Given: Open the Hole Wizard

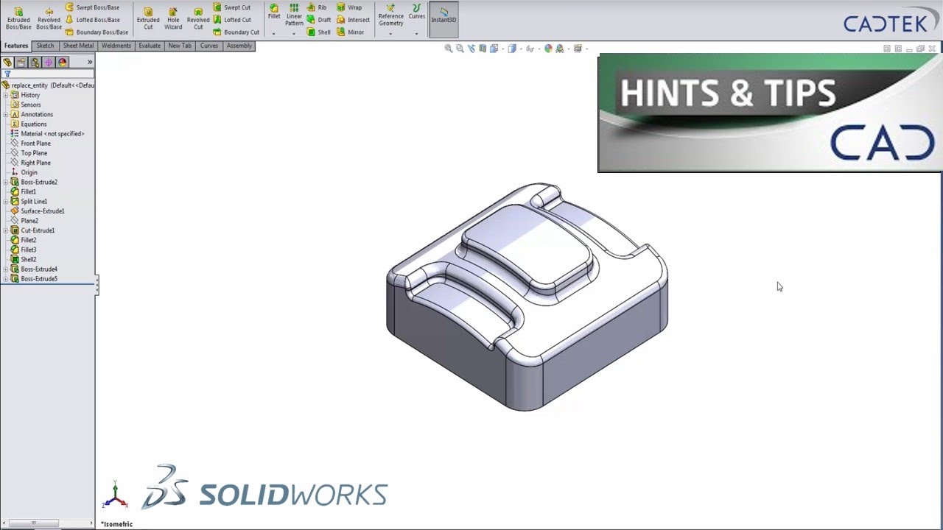Looking at the screenshot, I should point(173,18).
